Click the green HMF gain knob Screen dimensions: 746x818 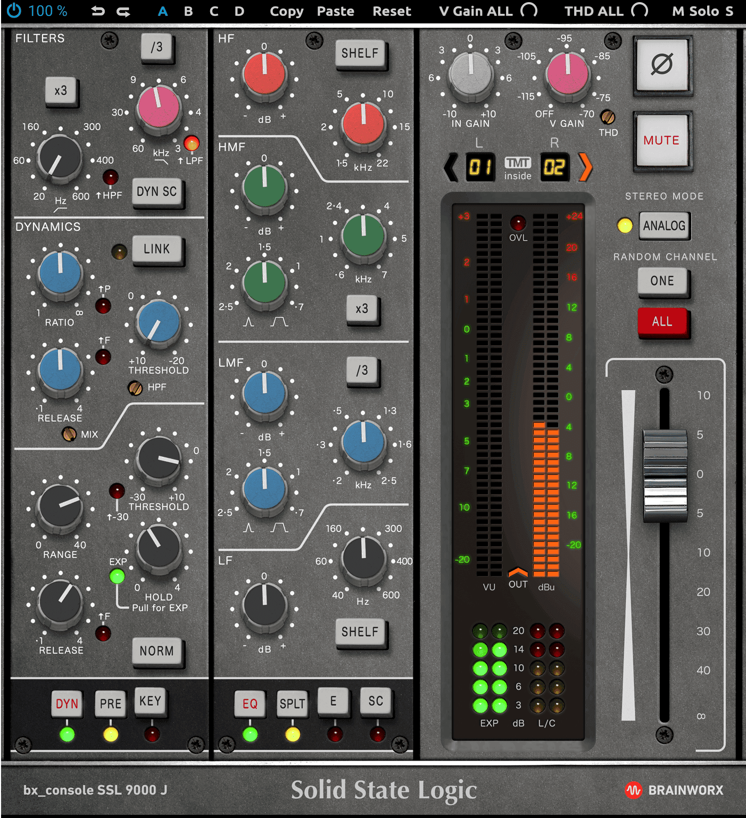coord(264,187)
